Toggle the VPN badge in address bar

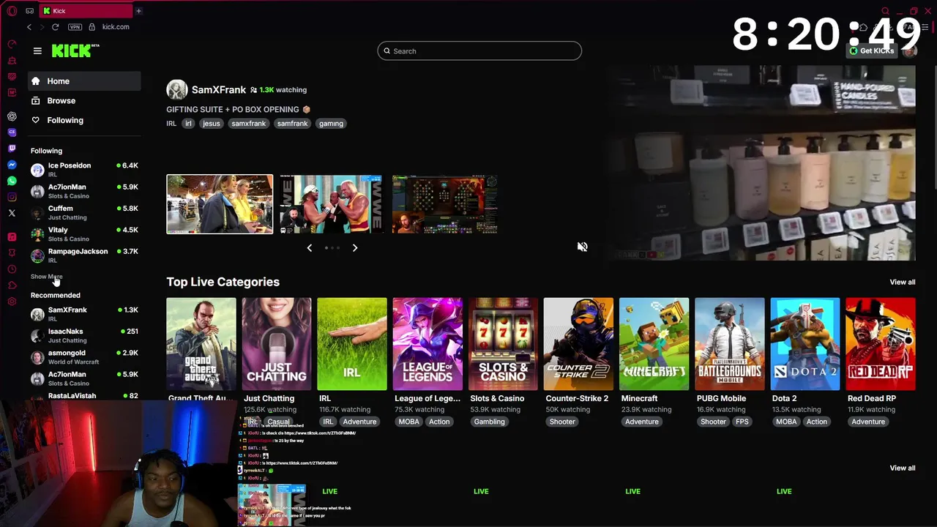(75, 27)
